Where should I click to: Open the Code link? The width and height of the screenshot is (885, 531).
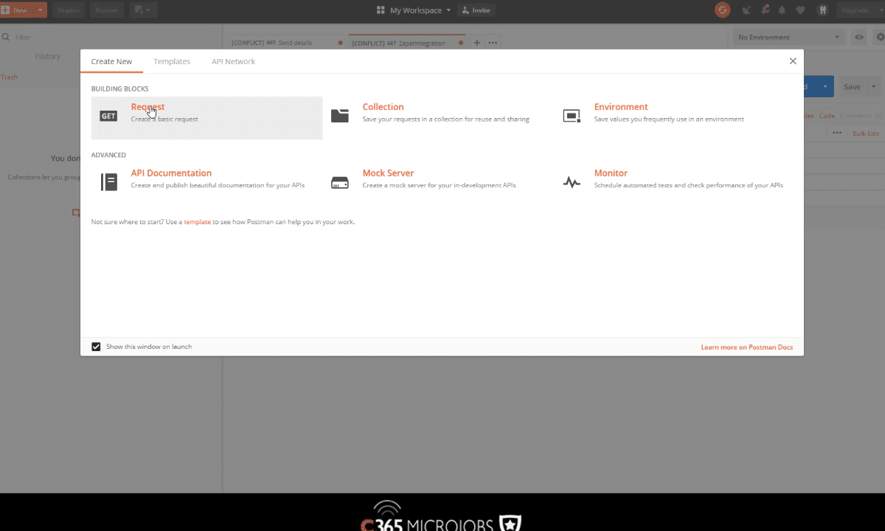(827, 116)
